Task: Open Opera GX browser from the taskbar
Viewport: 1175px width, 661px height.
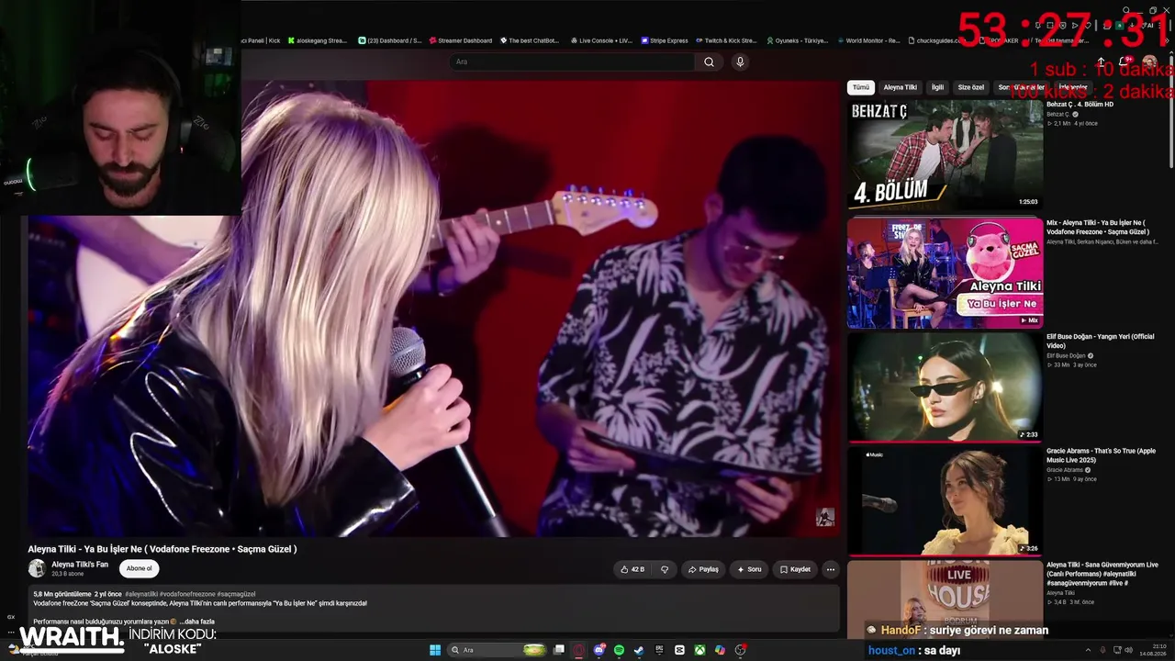Action: point(579,650)
